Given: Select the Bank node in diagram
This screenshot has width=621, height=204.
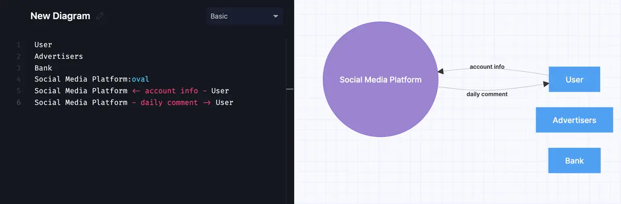Looking at the screenshot, I should (x=574, y=161).
